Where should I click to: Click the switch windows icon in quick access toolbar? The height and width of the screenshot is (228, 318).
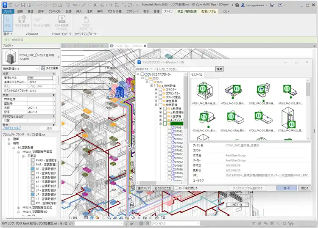(x=130, y=5)
